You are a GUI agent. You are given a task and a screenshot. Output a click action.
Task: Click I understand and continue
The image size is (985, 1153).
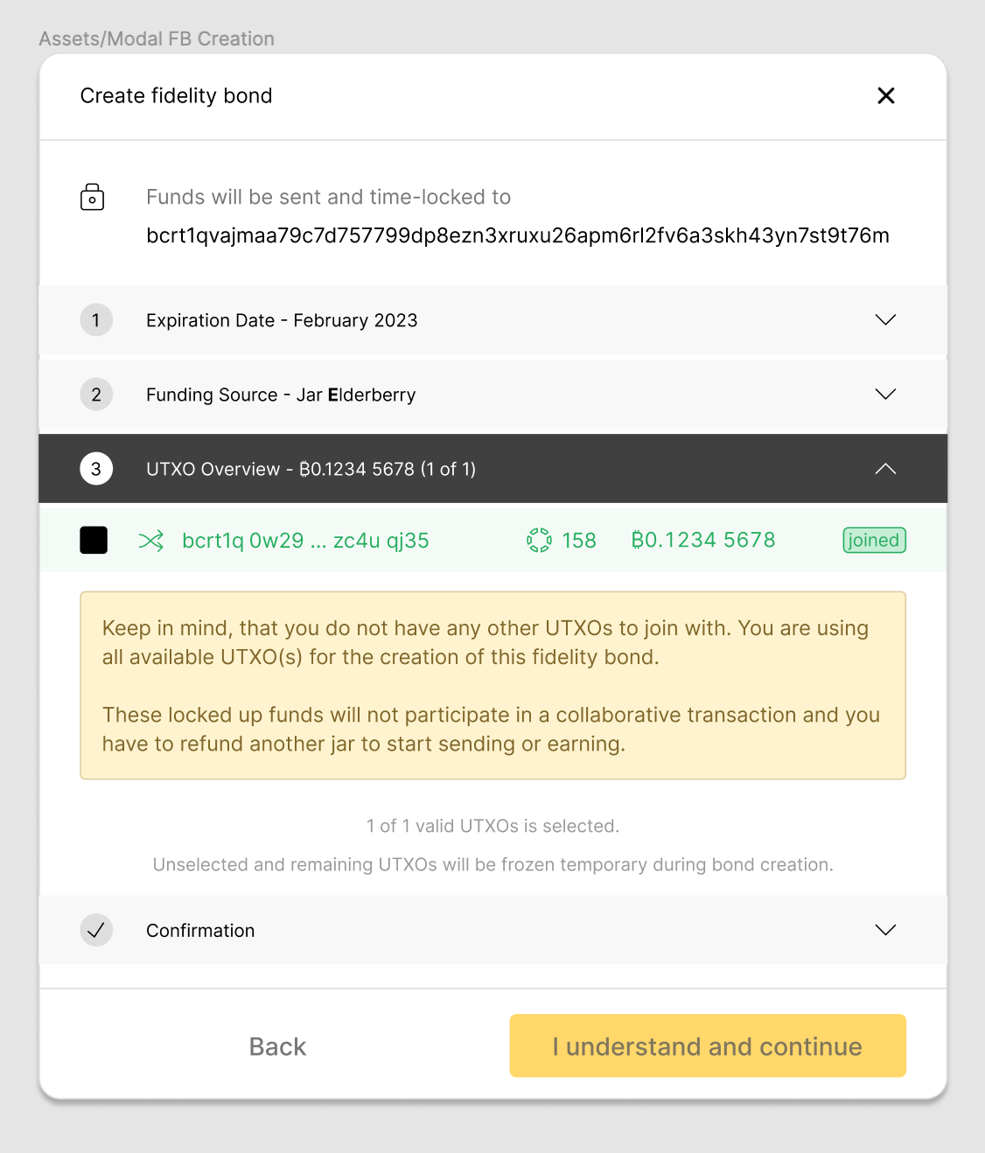(x=707, y=1046)
